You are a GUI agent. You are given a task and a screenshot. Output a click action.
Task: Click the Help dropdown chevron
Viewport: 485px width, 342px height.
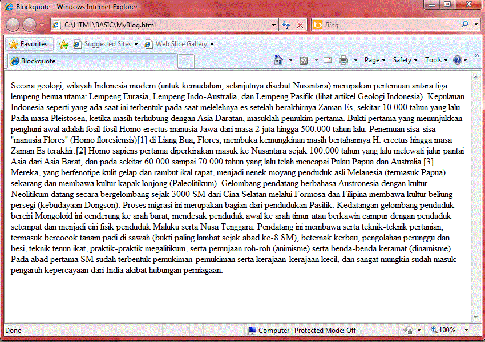(x=464, y=59)
